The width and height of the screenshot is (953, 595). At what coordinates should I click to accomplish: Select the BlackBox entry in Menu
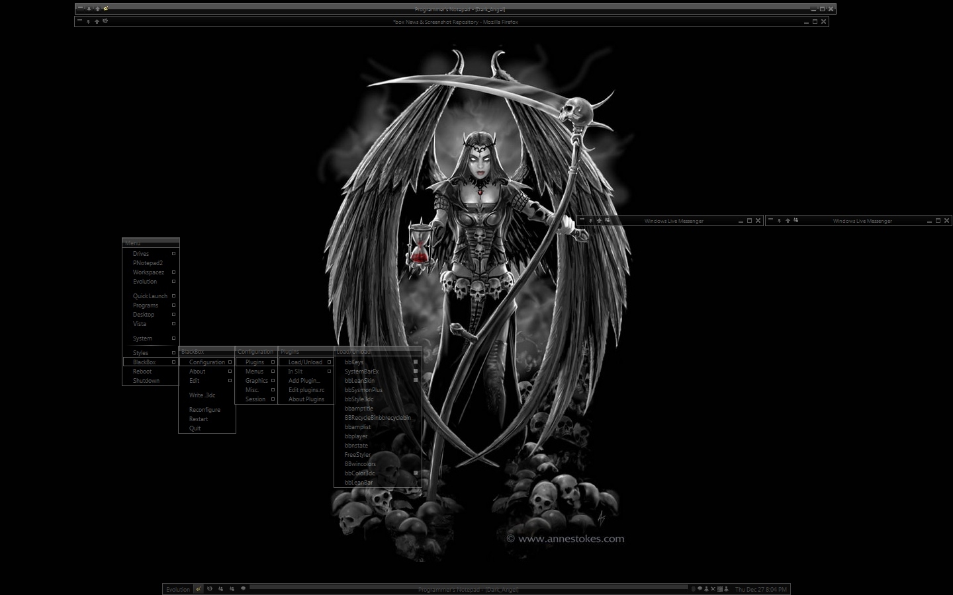(151, 362)
